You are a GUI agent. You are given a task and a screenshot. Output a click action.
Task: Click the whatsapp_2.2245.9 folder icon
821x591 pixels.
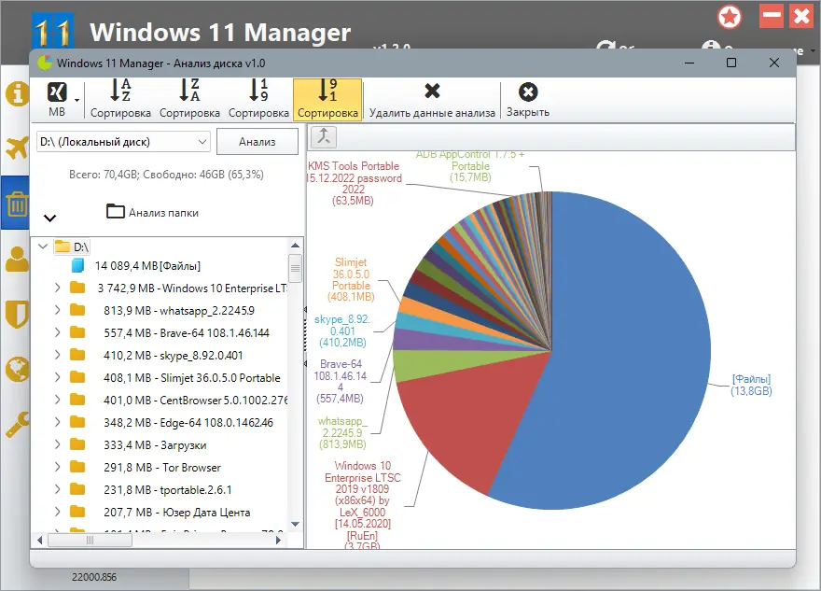77,310
